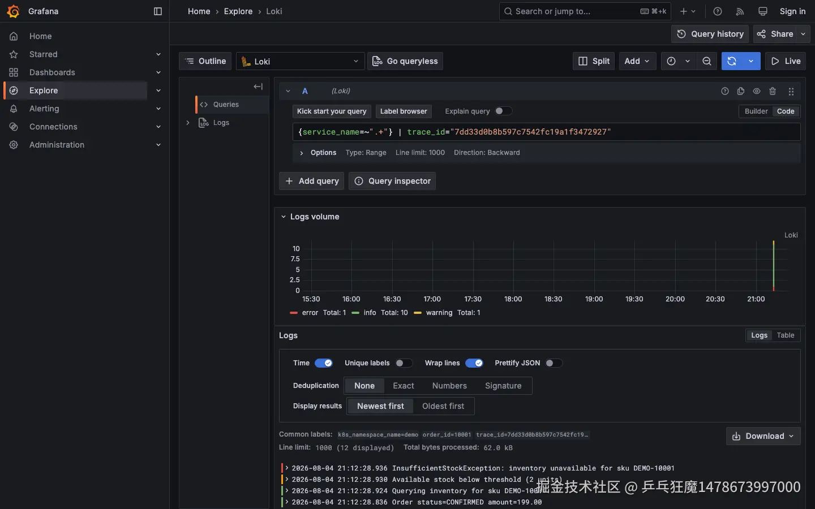Open the refresh interval dropdown

(x=751, y=61)
